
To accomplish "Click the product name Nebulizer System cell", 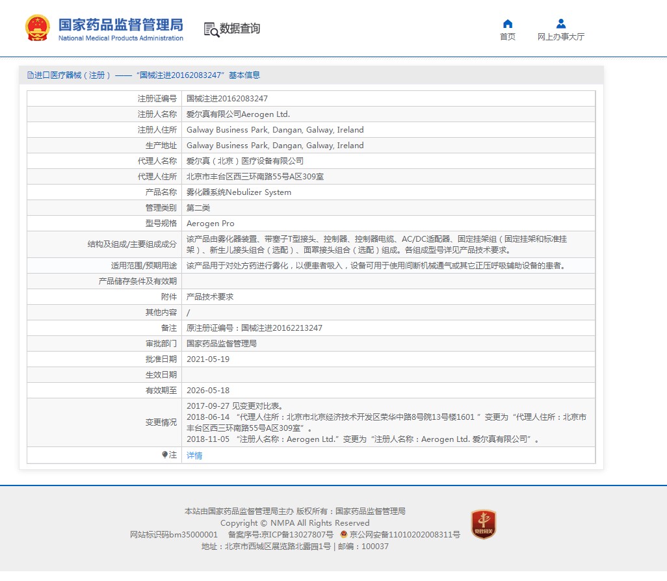I will click(239, 192).
